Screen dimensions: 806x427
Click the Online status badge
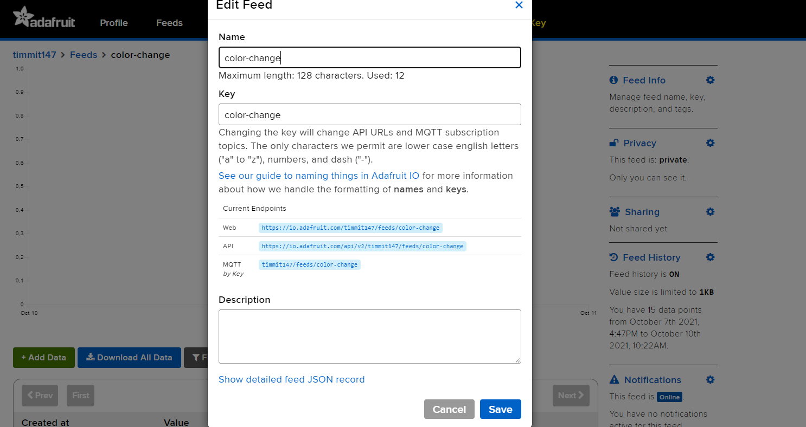669,397
